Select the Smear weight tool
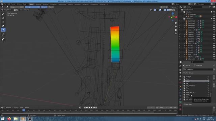Image resolution: width=216 pixels, height=121 pixels. click(3, 26)
